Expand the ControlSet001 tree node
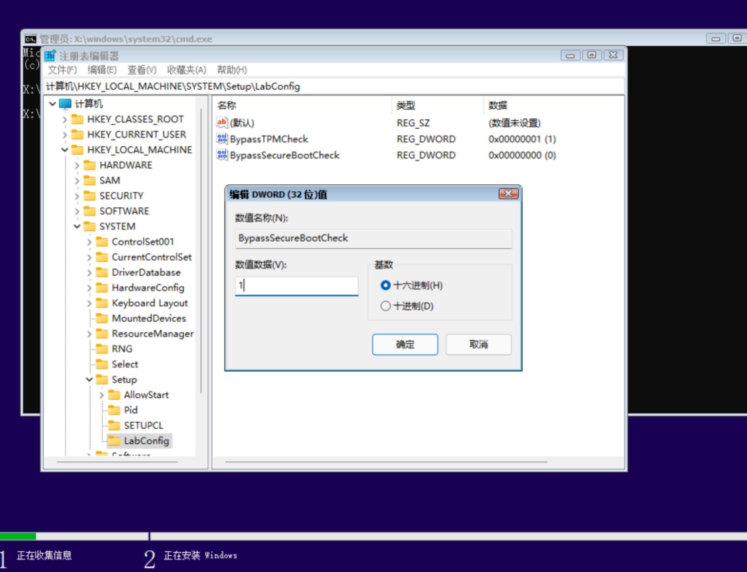 click(x=89, y=242)
